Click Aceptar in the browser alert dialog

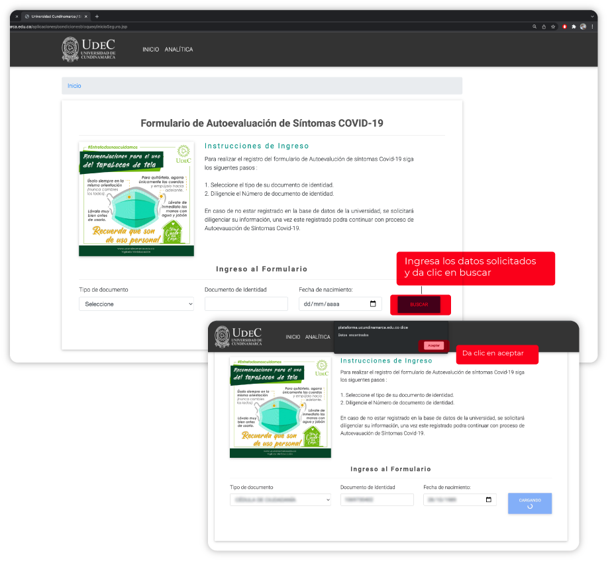coord(434,345)
